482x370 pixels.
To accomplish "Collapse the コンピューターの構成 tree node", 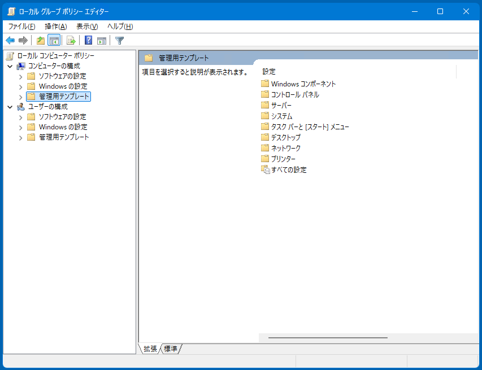I will coord(10,66).
